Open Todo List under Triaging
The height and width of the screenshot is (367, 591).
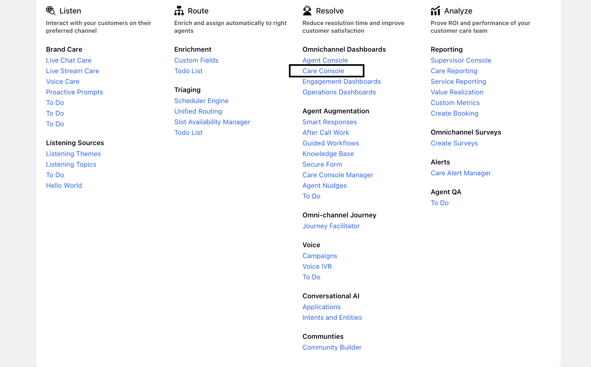pyautogui.click(x=188, y=133)
